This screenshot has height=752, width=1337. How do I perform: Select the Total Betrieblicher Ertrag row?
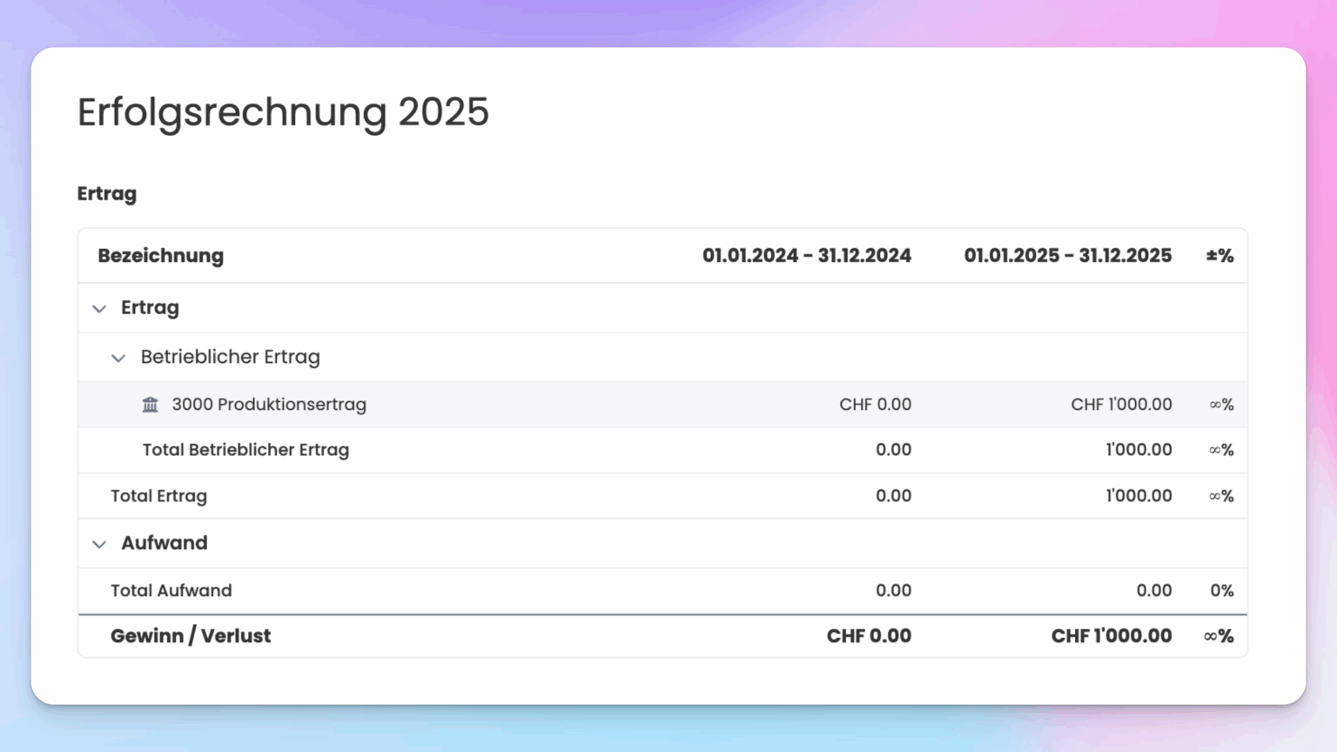pos(245,450)
